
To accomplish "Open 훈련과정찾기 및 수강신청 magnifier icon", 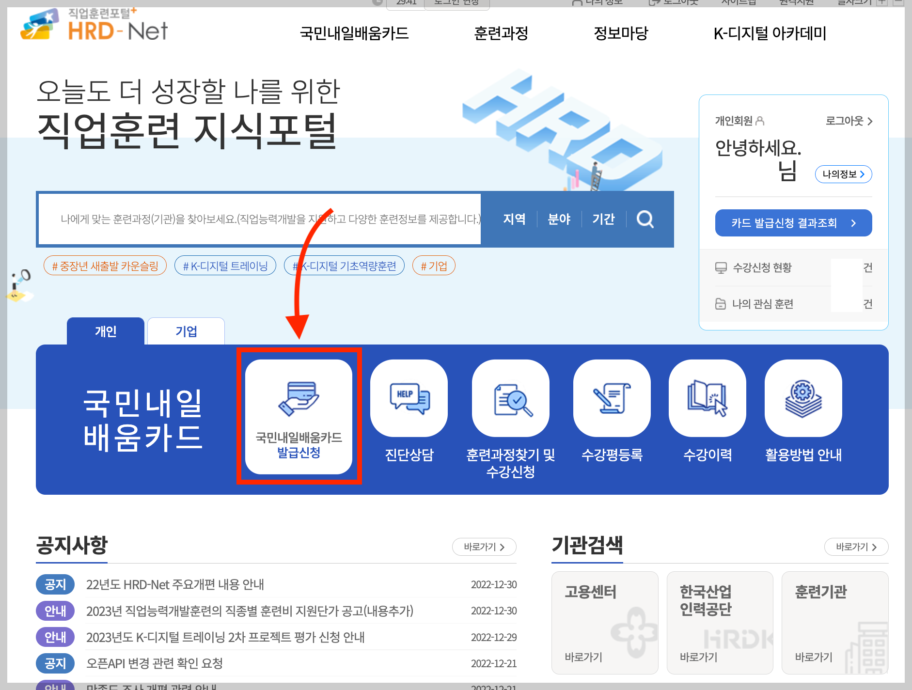I will click(511, 398).
